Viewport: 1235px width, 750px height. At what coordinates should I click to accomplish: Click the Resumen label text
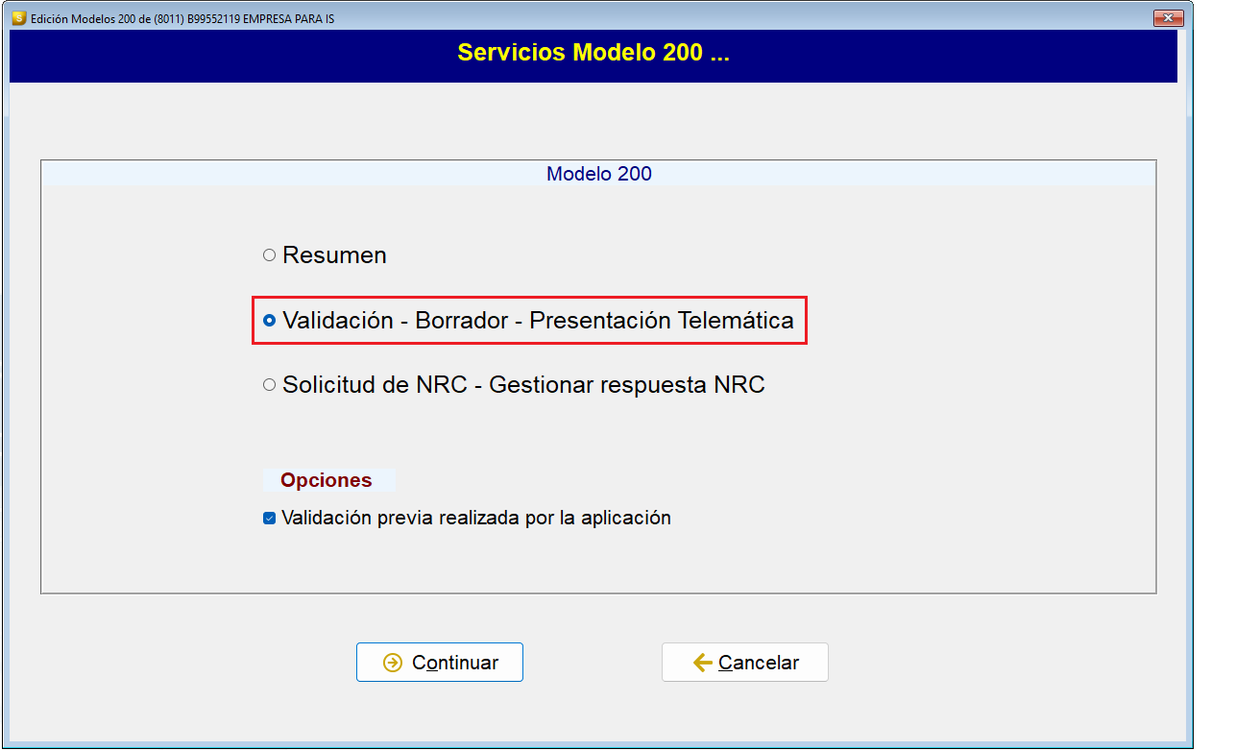pos(334,255)
